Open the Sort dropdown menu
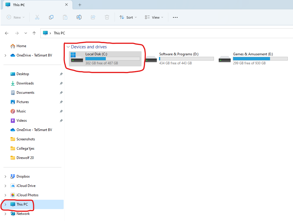The image size is (293, 221). click(128, 17)
